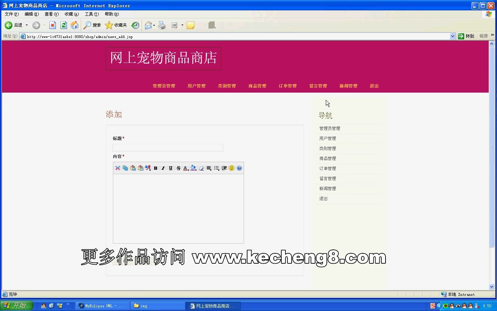Open the background fill color picker

click(x=194, y=168)
